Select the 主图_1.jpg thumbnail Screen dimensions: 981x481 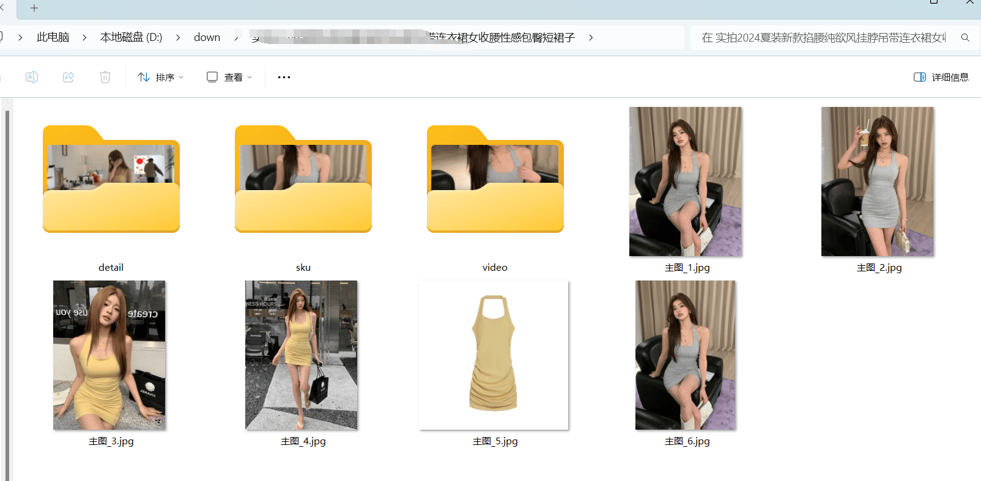686,182
